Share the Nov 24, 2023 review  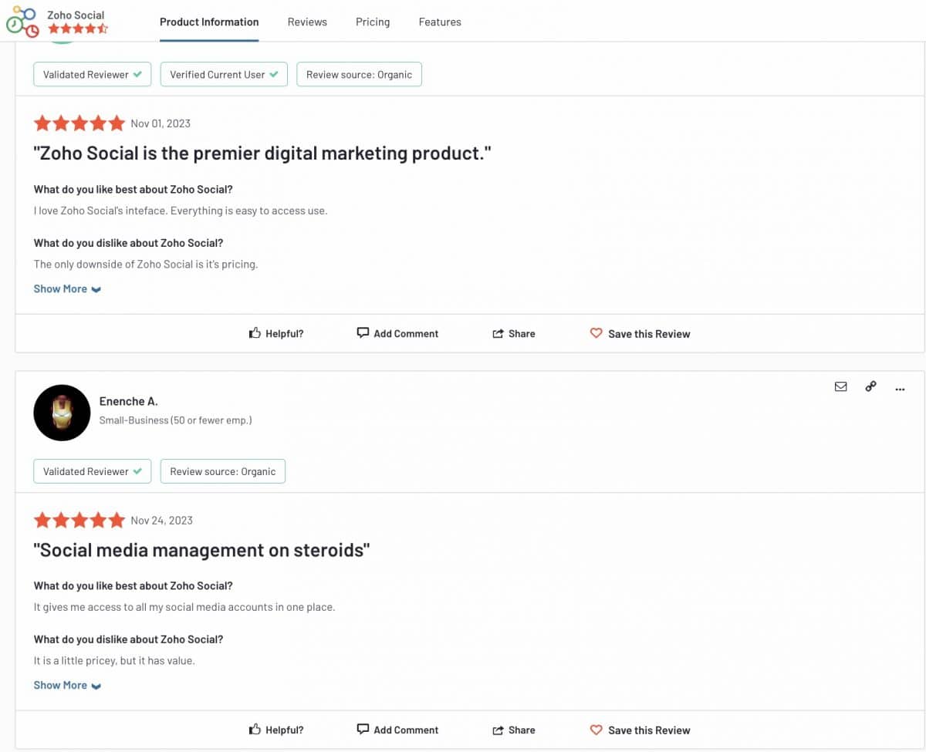514,730
